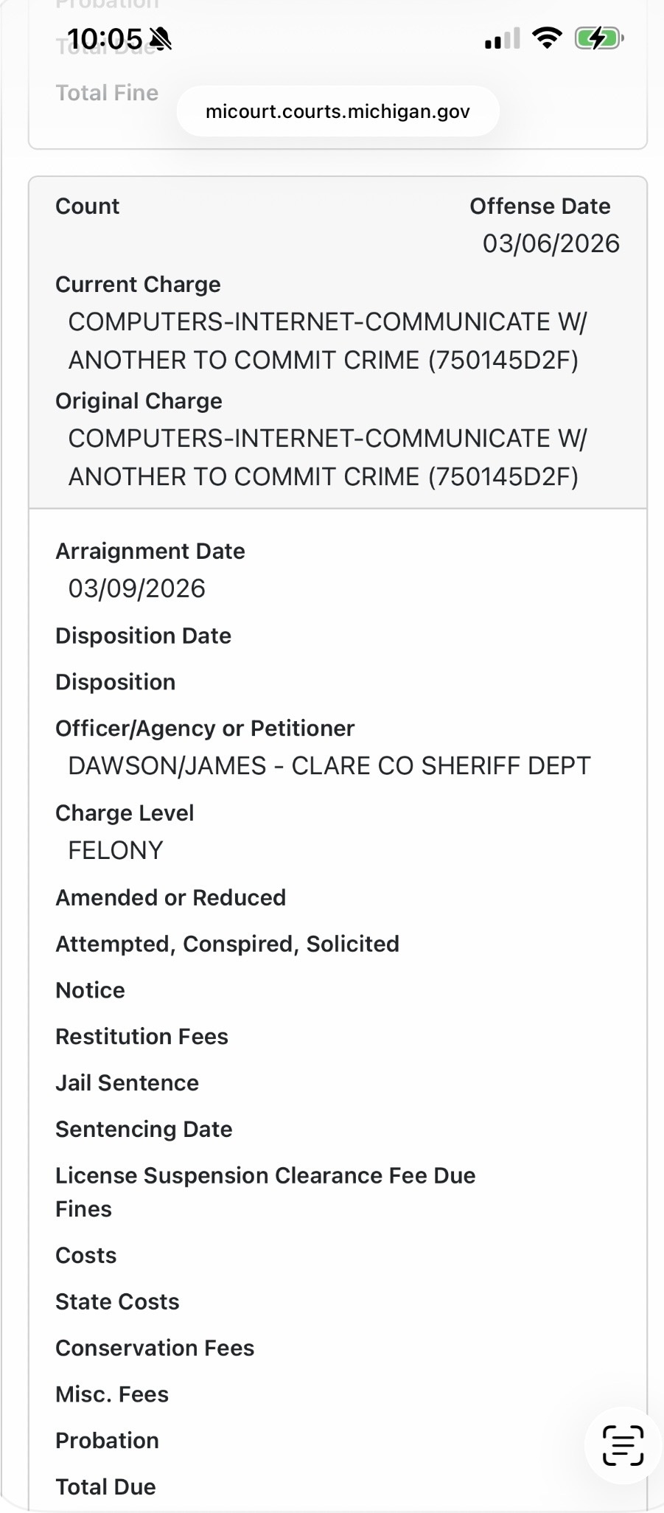Click the Current Charge description text
This screenshot has width=664, height=1513.
[x=327, y=341]
